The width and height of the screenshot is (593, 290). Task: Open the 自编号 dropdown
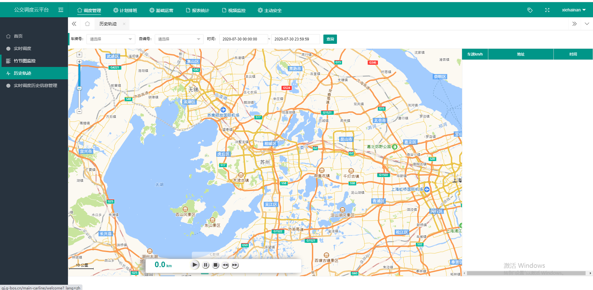tap(179, 39)
